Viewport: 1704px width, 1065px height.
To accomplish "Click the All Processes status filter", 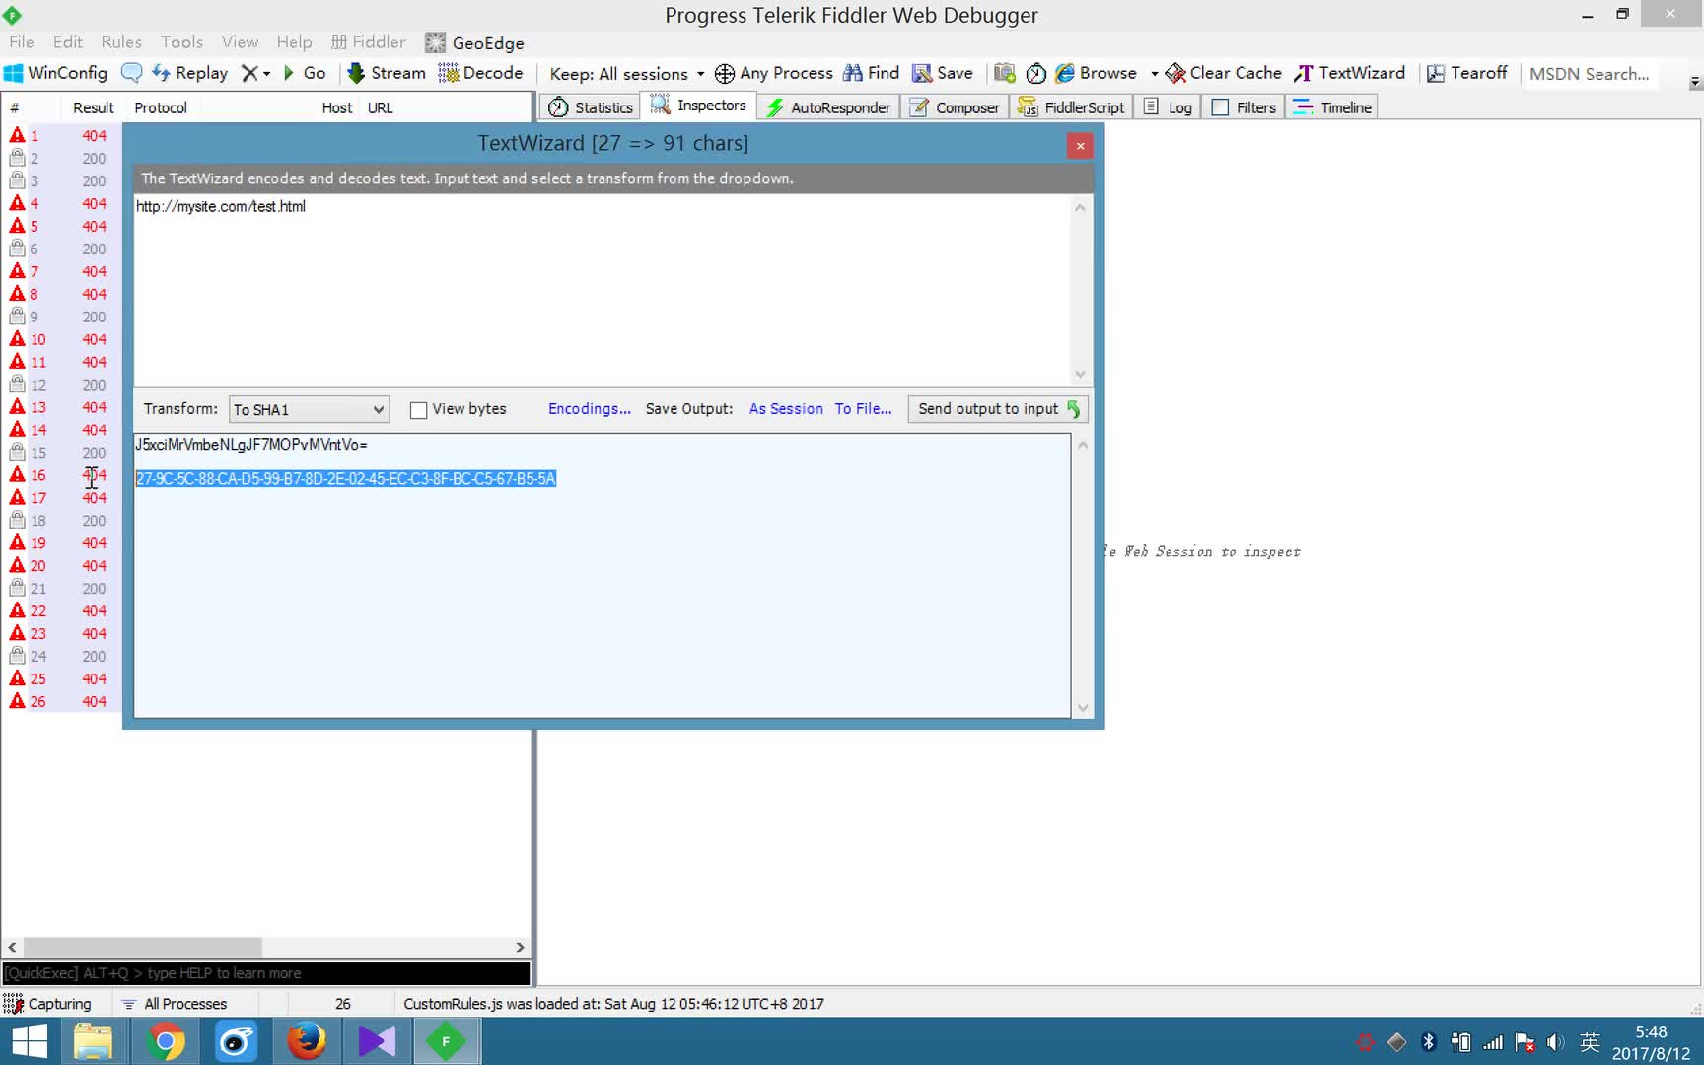I will [175, 1004].
